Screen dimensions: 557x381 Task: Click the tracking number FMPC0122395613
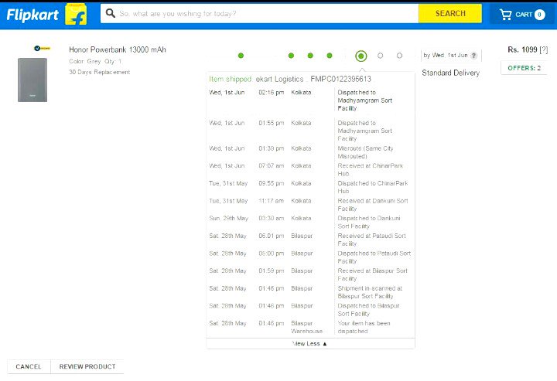(340, 79)
